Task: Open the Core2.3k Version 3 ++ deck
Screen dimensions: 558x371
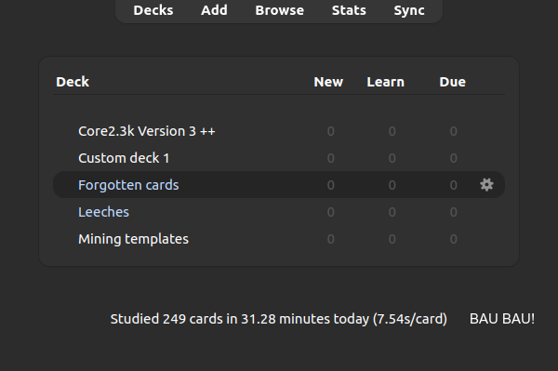Action: (x=147, y=131)
